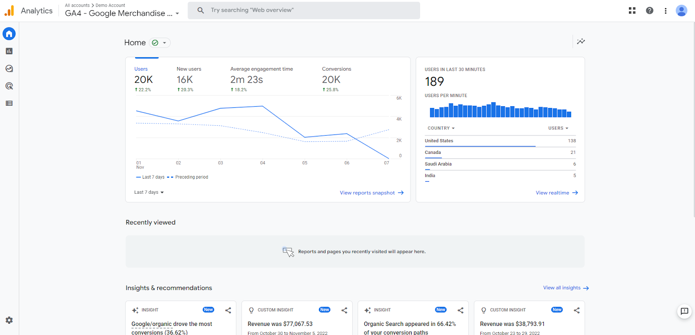
Task: Click the users per minute bar chart
Action: (x=500, y=110)
